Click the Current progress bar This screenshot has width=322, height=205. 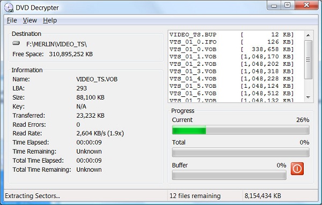tap(240, 130)
